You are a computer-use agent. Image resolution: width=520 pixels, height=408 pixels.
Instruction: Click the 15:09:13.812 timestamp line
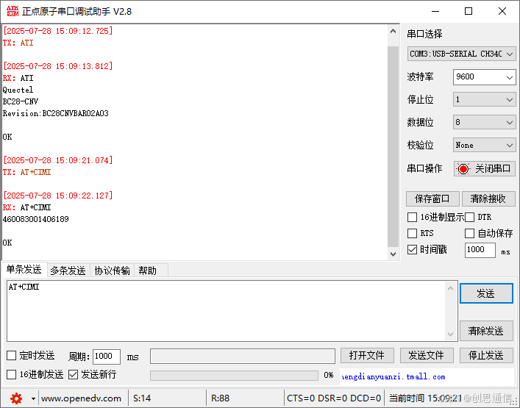(58, 66)
